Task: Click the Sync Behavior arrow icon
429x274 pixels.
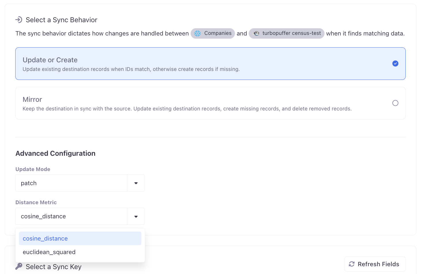Action: [x=19, y=20]
